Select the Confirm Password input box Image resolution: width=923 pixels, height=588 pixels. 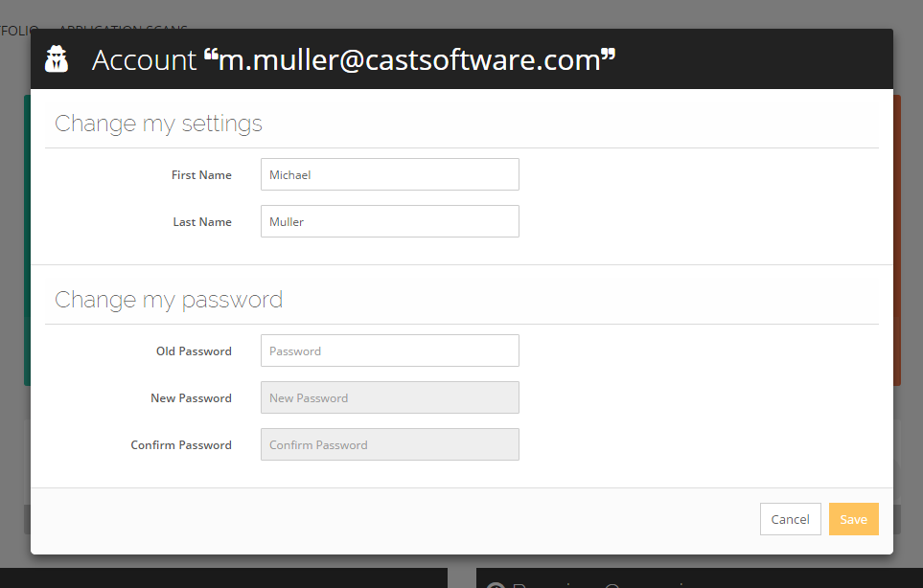[389, 444]
